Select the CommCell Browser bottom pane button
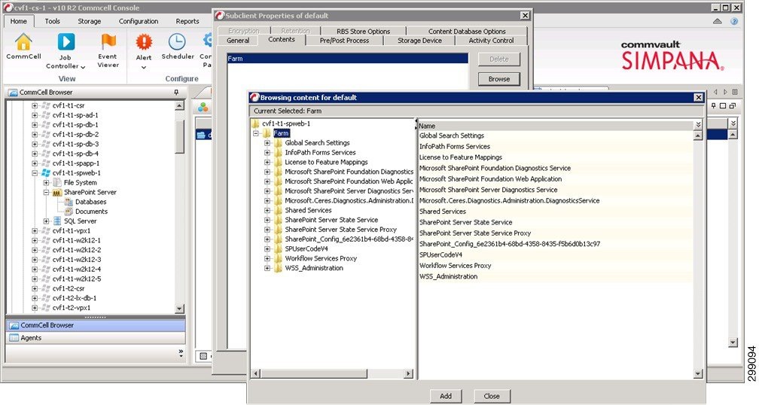Viewport: 759px width, 405px height. point(95,325)
